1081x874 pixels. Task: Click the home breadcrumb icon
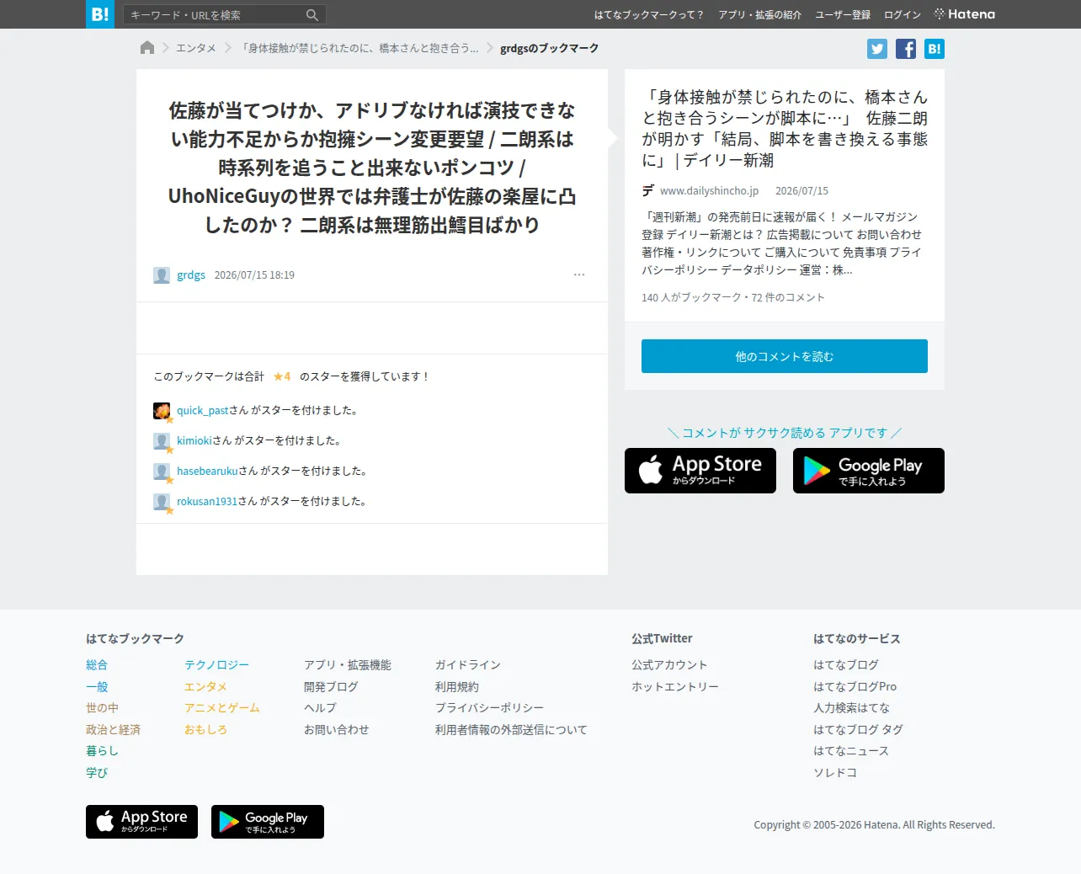coord(147,48)
